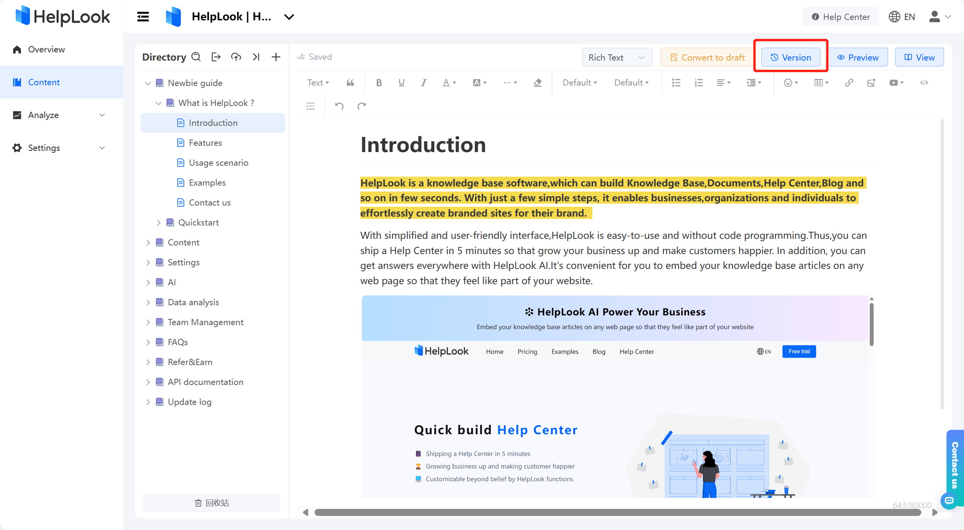Viewport: 964px width, 530px height.
Task: Switch to the Analyze section
Action: coord(43,115)
